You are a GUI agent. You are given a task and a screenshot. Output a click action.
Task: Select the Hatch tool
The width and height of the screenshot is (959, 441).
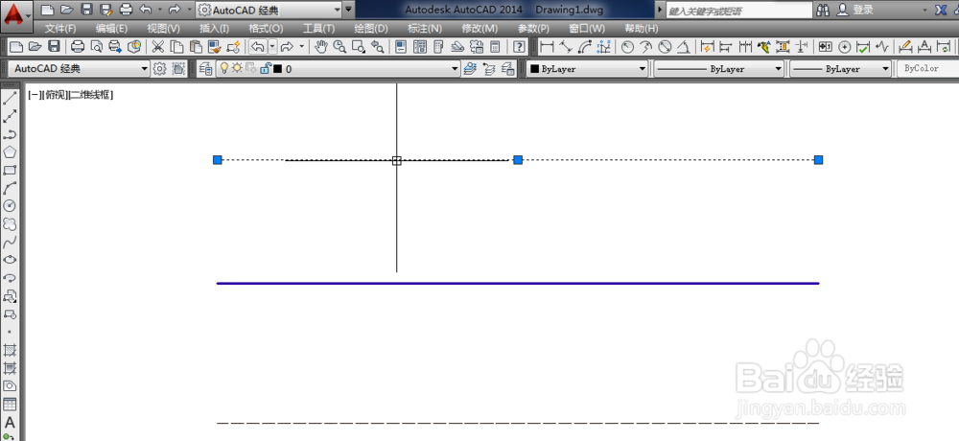click(10, 351)
